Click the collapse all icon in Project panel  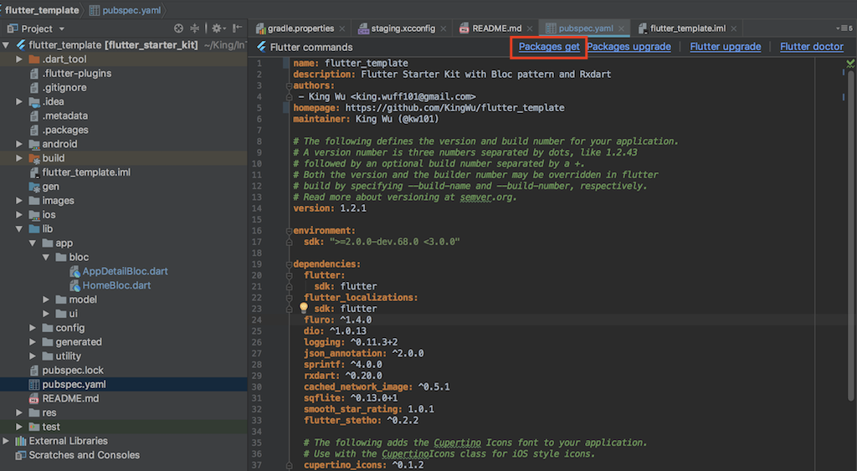click(194, 28)
